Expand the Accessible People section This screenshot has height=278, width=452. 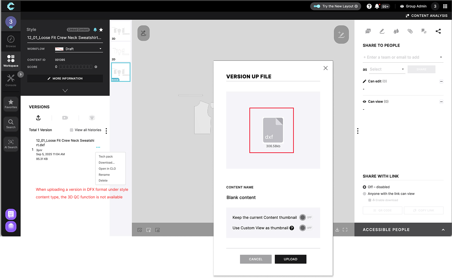(x=443, y=230)
